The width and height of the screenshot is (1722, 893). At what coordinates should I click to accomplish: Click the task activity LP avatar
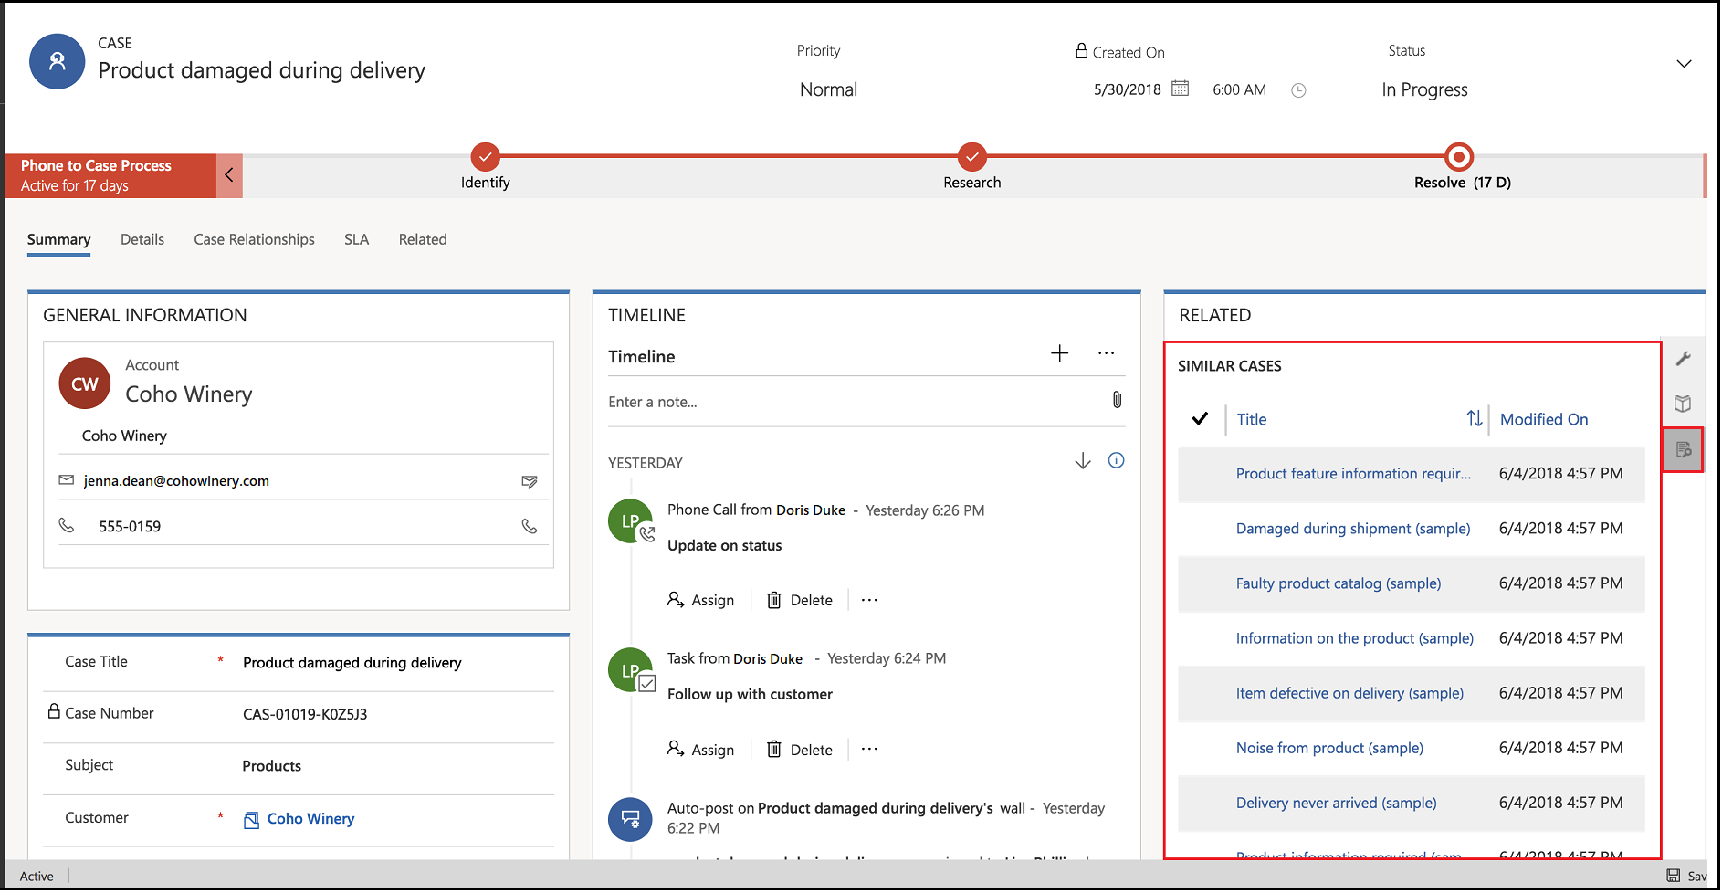[630, 670]
